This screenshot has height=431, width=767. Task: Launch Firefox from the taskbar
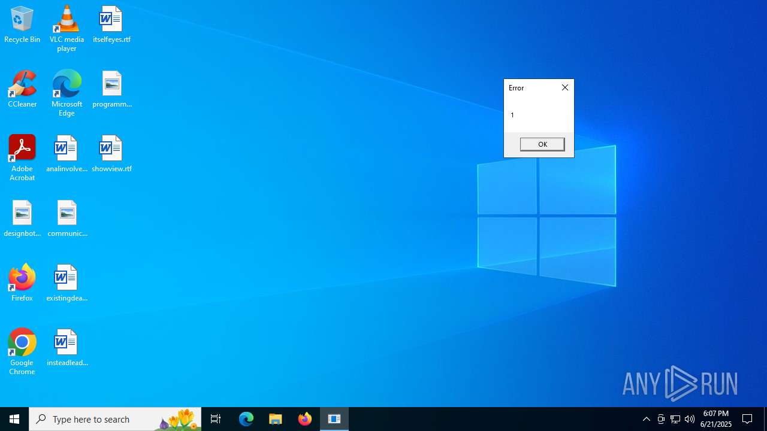(x=305, y=419)
